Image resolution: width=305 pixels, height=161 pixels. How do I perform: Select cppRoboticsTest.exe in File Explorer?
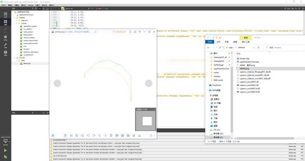pyautogui.click(x=249, y=61)
